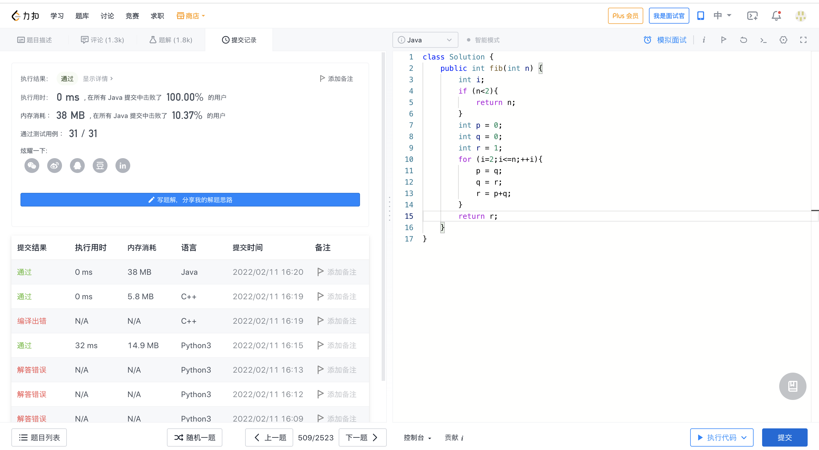Share result to QQ

(x=77, y=165)
